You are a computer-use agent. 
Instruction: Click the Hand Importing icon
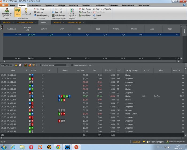coord(34,15)
